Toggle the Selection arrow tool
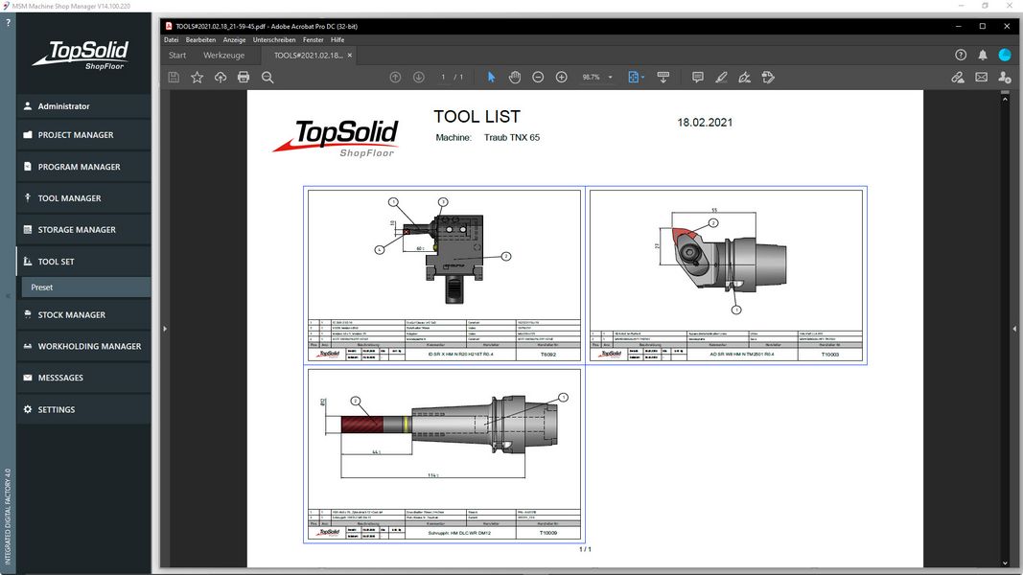This screenshot has height=575, width=1023. [491, 77]
